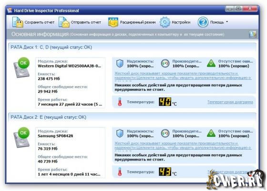The width and height of the screenshot is (267, 191).
Task: Click the Отправить отчет envelope icon
Action: [x=64, y=22]
